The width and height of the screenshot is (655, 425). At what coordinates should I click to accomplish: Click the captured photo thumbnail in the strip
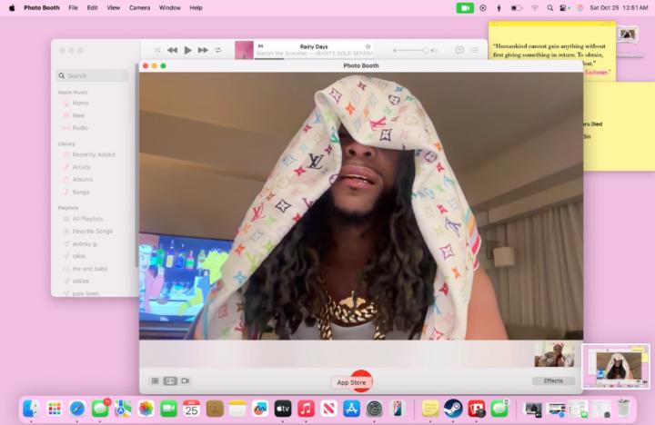(554, 354)
